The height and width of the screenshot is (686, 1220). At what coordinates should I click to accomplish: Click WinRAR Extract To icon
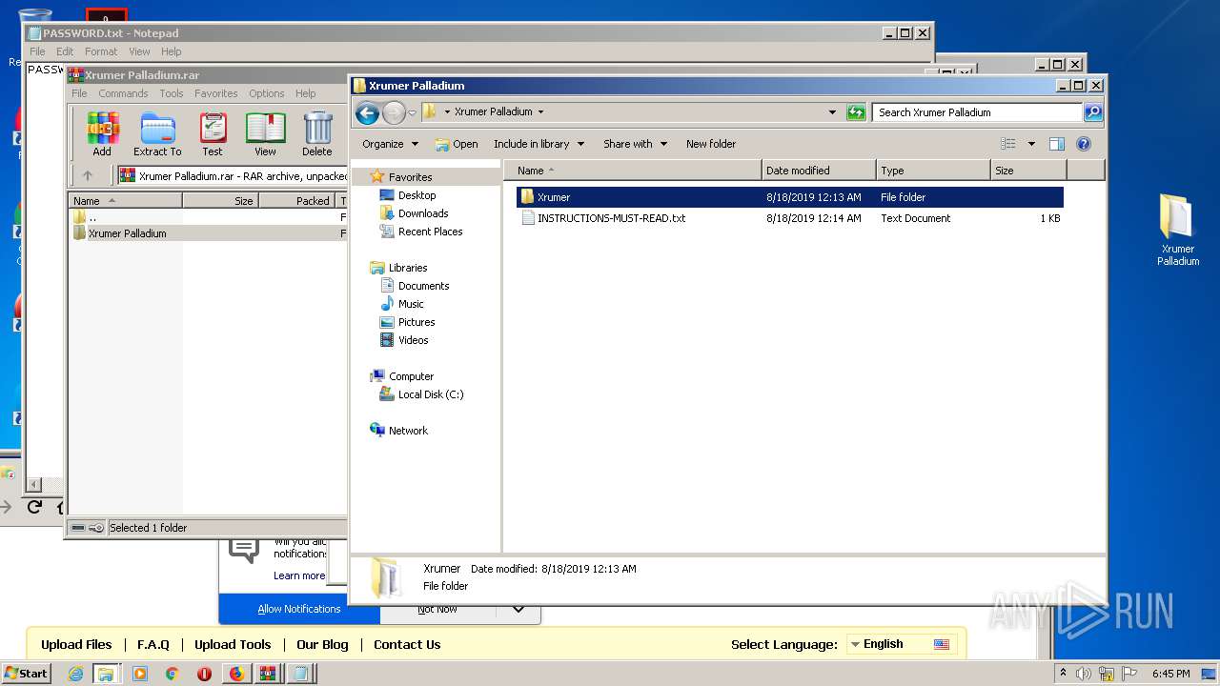pos(157,134)
